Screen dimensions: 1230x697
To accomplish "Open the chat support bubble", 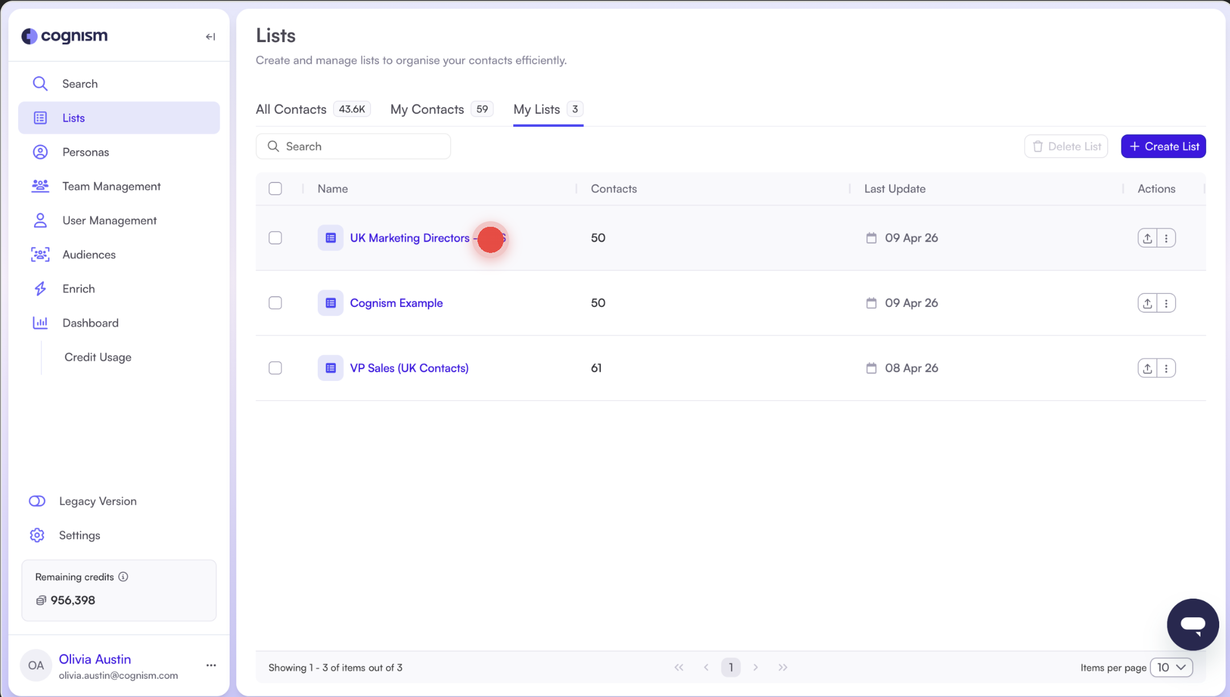I will click(x=1192, y=624).
